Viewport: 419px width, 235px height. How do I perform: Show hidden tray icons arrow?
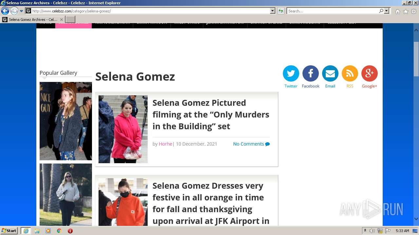click(x=365, y=231)
